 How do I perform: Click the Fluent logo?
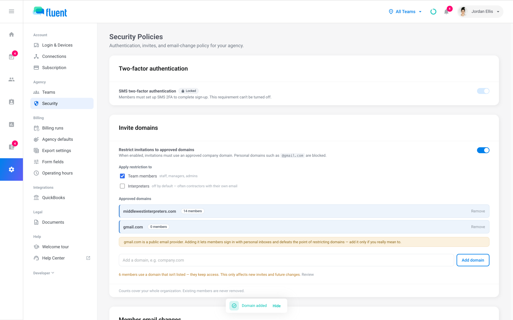coord(50,12)
